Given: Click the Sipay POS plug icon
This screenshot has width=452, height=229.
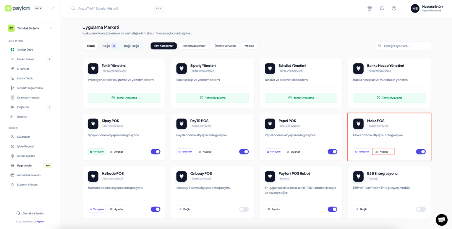Looking at the screenshot, I should [x=93, y=123].
